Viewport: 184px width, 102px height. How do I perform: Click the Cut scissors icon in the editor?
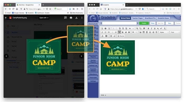[113, 29]
